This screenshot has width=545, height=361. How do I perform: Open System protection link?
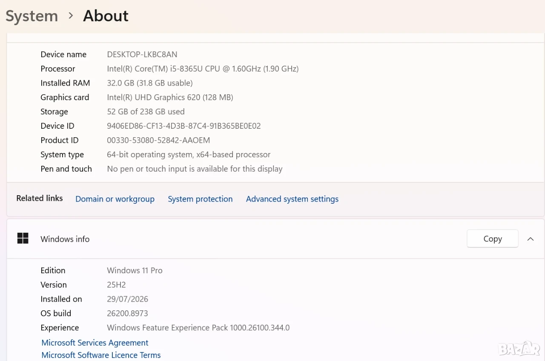tap(200, 199)
